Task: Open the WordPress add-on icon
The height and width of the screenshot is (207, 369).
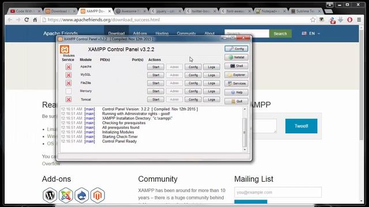Action: [x=50, y=195]
